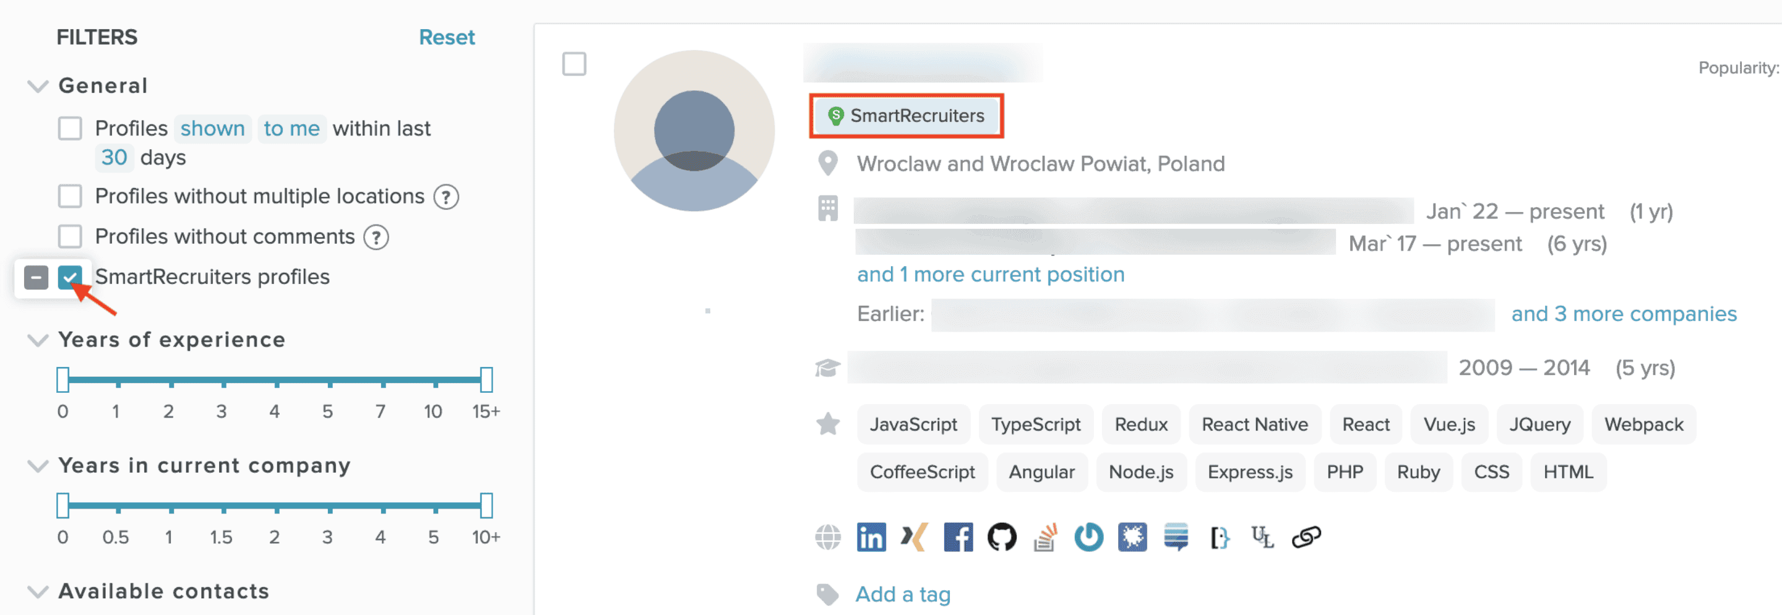This screenshot has width=1782, height=615.
Task: Click the globe web icon
Action: coord(827,537)
